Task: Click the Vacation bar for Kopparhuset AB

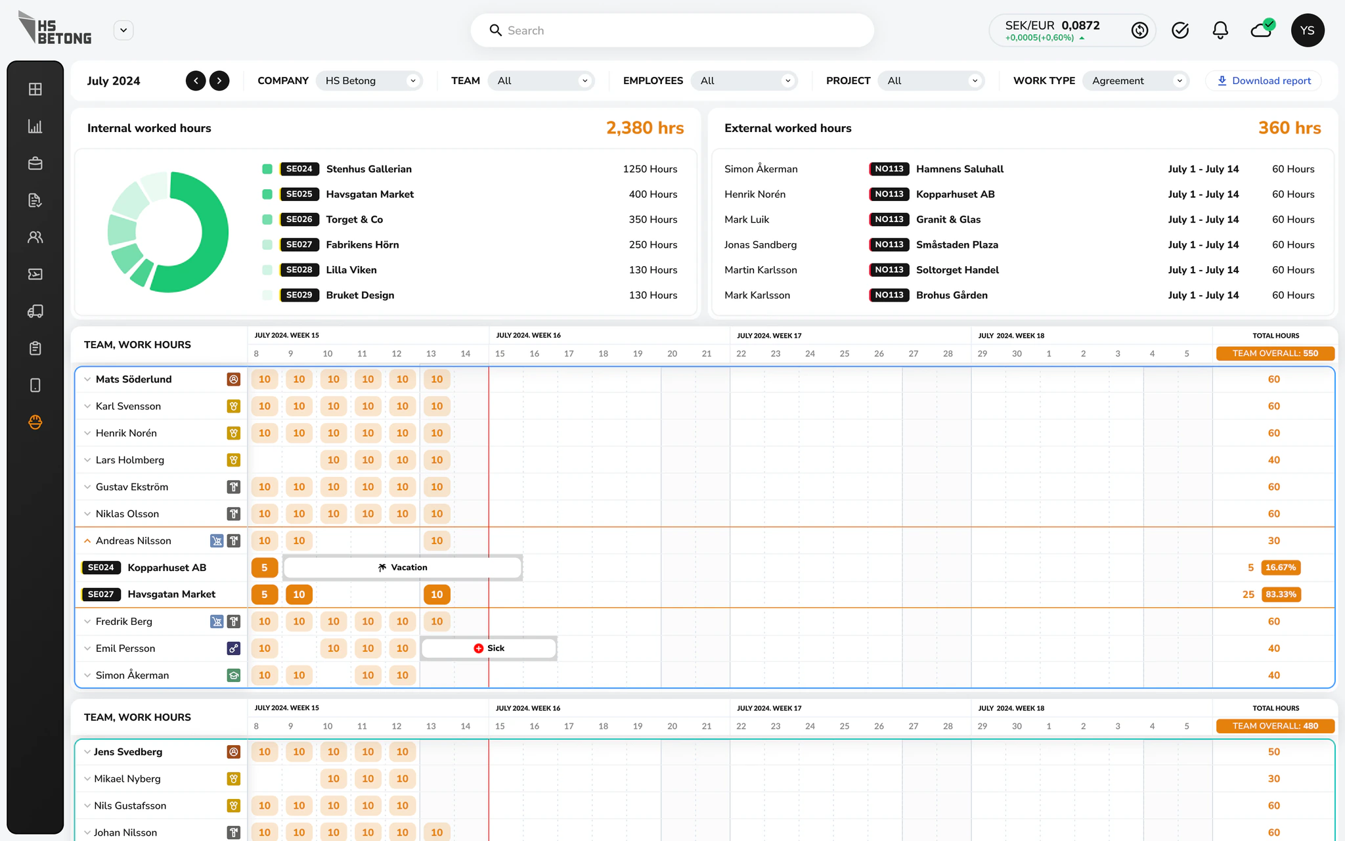Action: [x=403, y=568]
